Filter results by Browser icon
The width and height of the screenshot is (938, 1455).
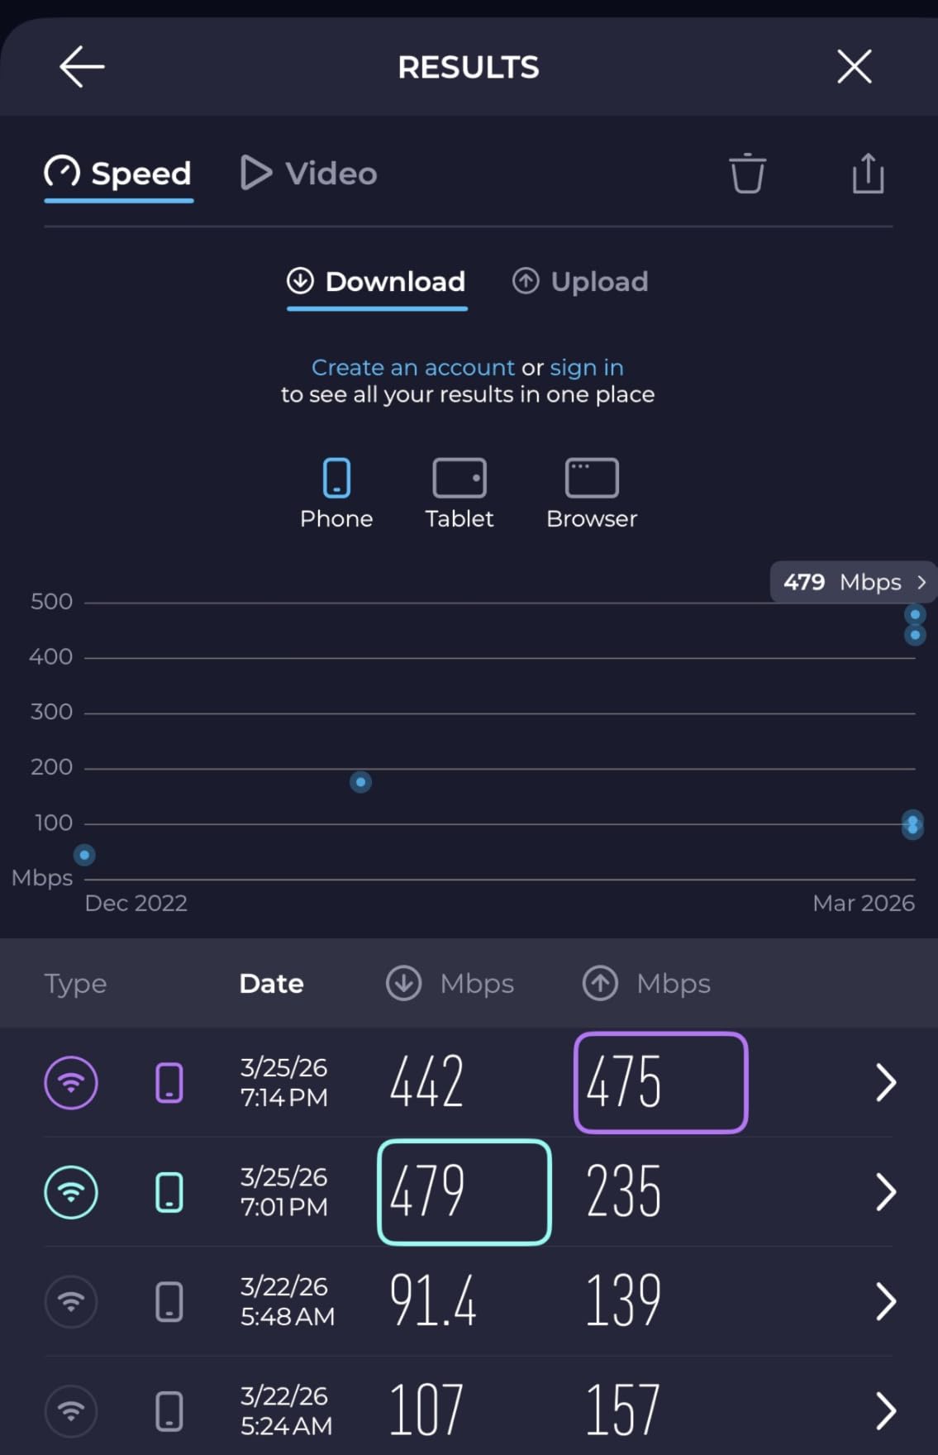point(592,493)
